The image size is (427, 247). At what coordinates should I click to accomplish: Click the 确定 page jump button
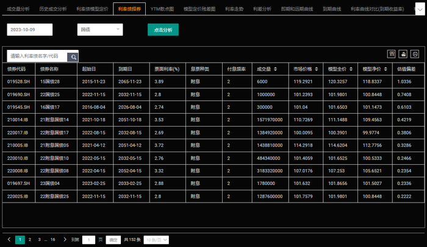pyautogui.click(x=113, y=240)
